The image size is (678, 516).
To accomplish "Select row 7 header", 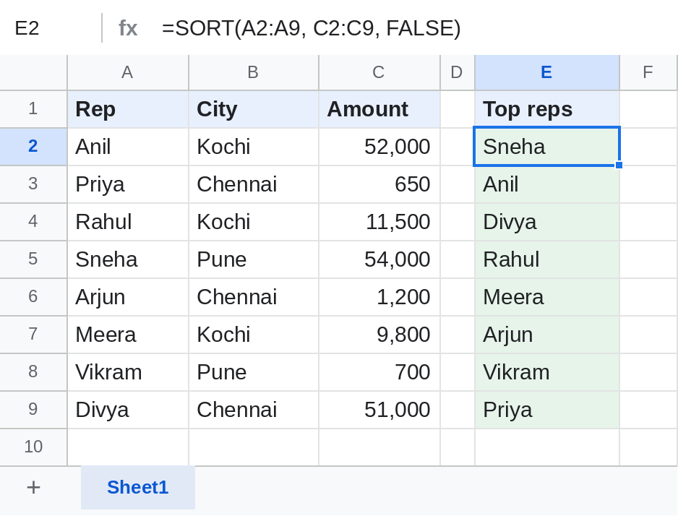I will coord(33,335).
